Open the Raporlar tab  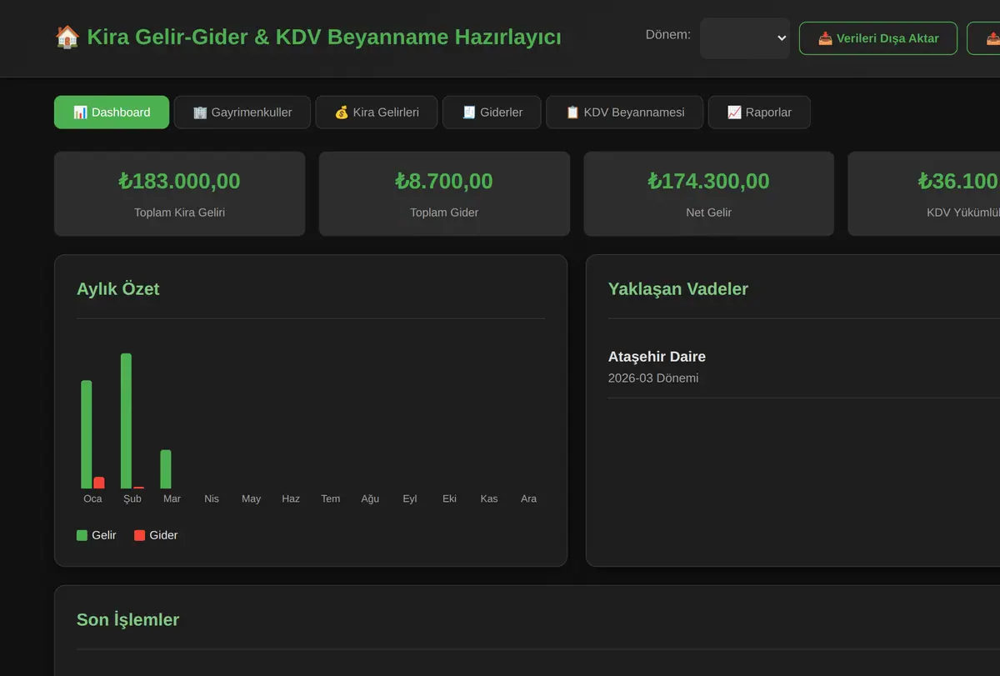[759, 113]
